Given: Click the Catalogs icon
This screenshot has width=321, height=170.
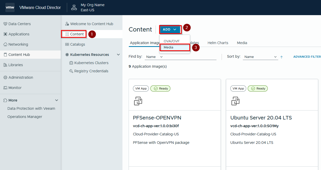Looking at the screenshot, I should (x=67, y=44).
